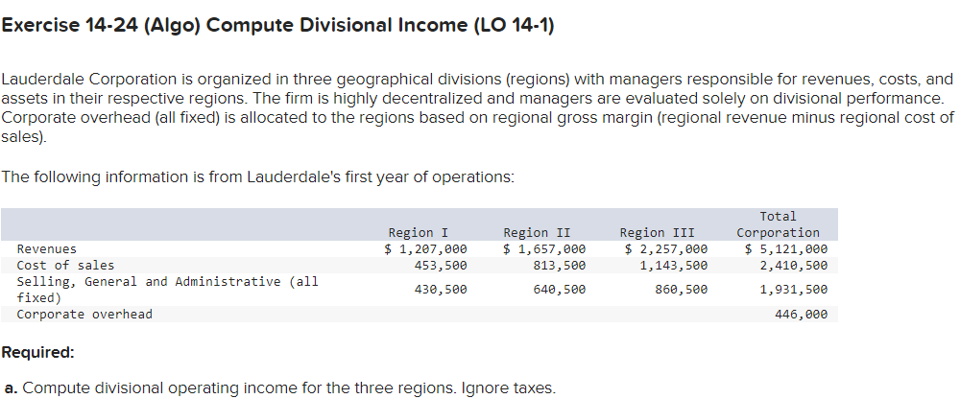Click the 'Lauderdale Corporation is organized' paragraph

(477, 107)
